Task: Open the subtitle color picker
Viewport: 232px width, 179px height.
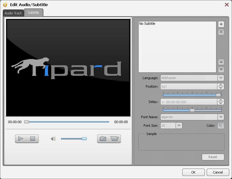Action: [221, 126]
